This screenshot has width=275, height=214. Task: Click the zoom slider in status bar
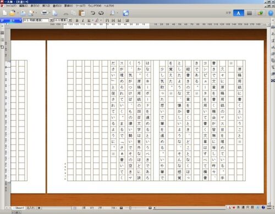pyautogui.click(x=136, y=208)
